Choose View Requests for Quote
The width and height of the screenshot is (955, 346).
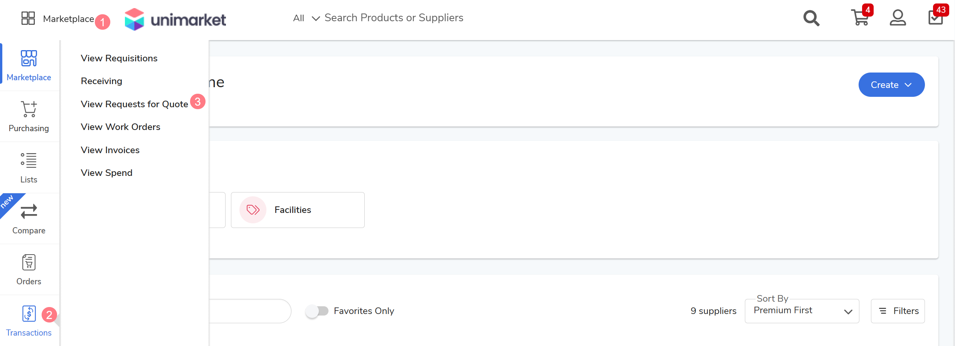[x=134, y=104]
